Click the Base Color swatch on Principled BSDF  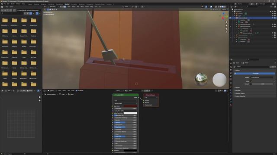point(130,106)
